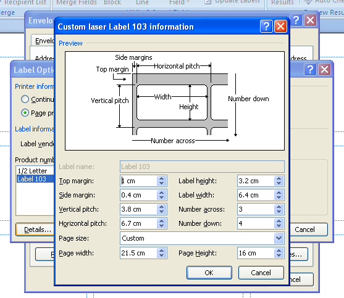Viewport: 344px width, 298px height.
Task: Increase Label height with up arrow
Action: pyautogui.click(x=279, y=178)
